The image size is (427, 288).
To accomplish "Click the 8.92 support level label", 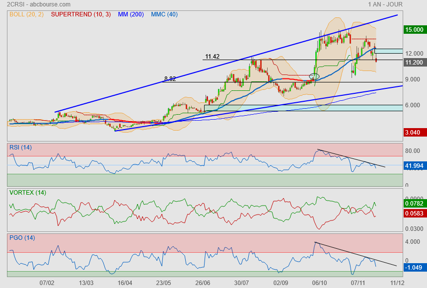I will coord(171,78).
